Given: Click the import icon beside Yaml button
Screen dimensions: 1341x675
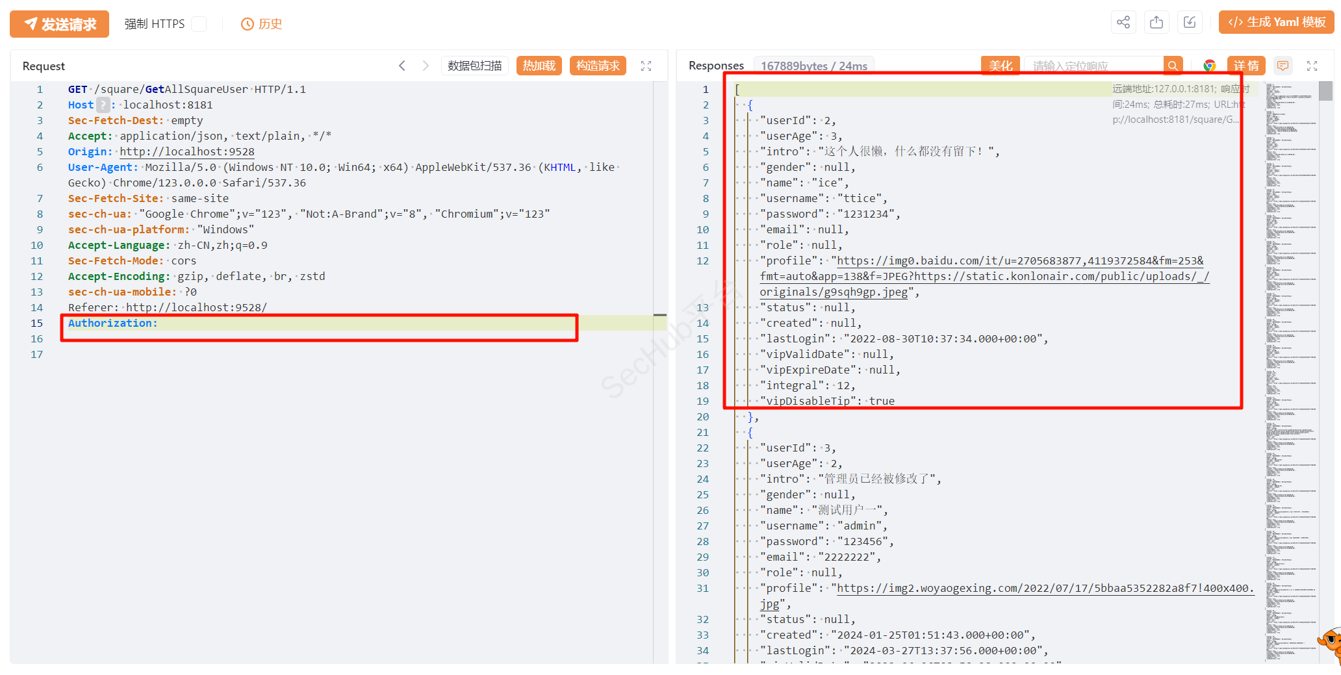Looking at the screenshot, I should point(1190,23).
